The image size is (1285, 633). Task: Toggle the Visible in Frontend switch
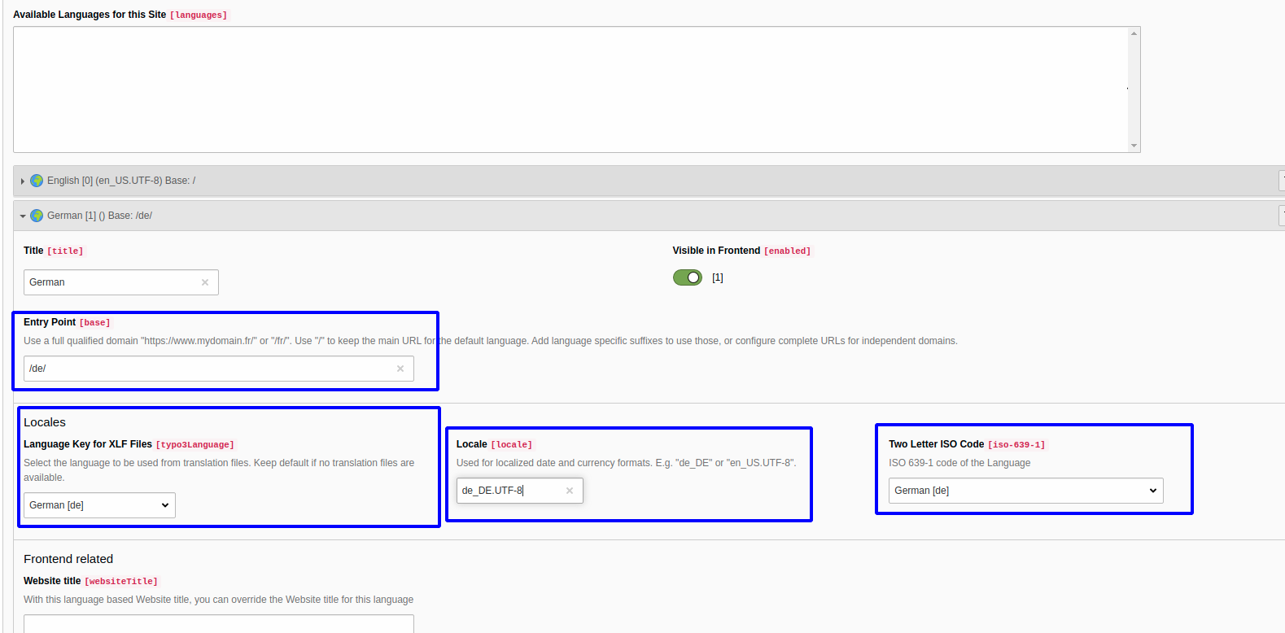coord(688,277)
